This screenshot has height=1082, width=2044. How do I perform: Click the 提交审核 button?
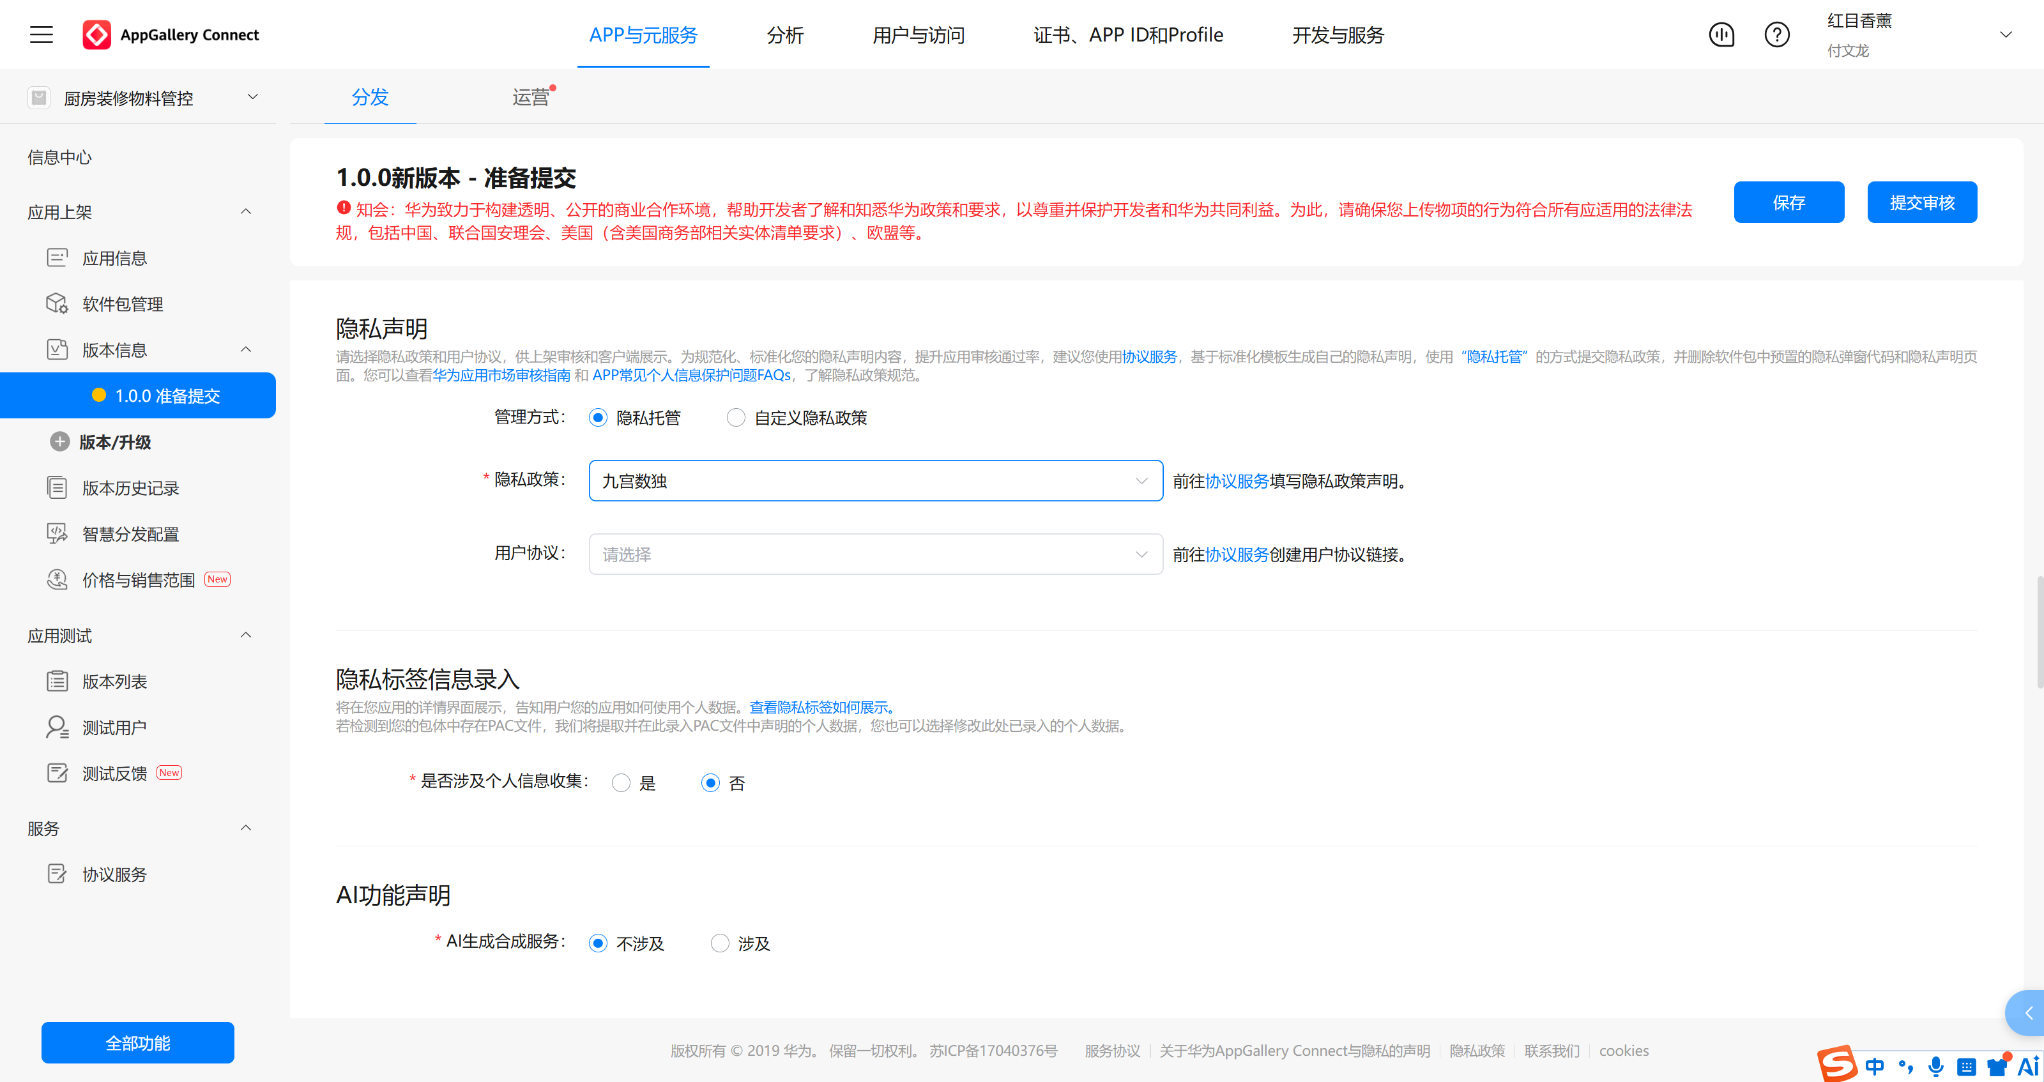coord(1922,202)
